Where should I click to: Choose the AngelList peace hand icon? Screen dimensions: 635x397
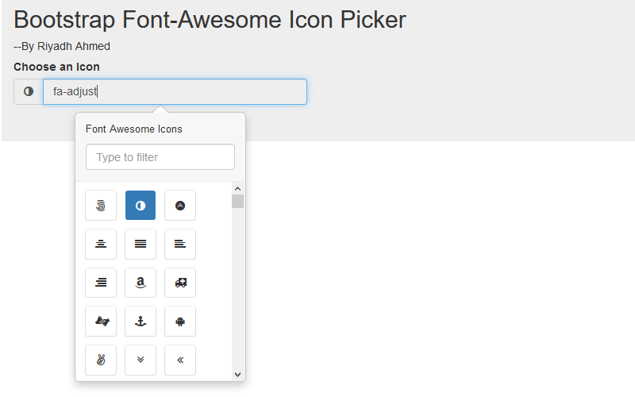coord(101,360)
